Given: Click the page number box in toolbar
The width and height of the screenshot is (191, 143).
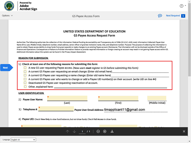Looking at the screenshot, I should [x=82, y=131].
